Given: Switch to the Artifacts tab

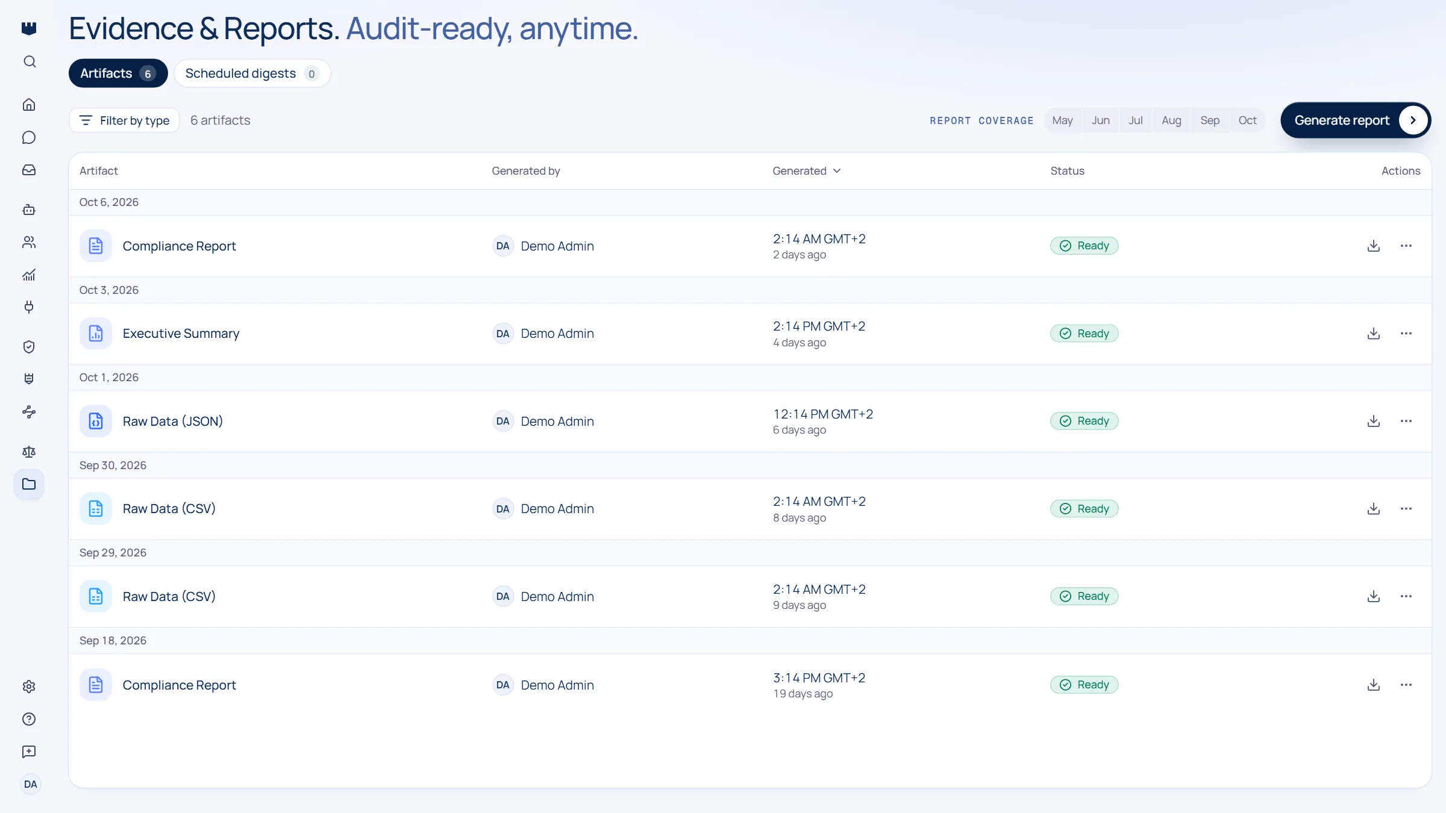Looking at the screenshot, I should coord(118,73).
